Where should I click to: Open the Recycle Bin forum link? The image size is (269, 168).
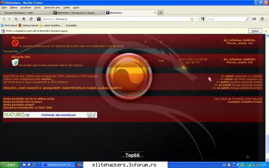click(20, 57)
